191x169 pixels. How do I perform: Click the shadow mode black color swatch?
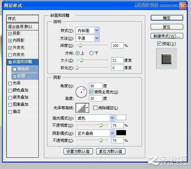tap(121, 132)
